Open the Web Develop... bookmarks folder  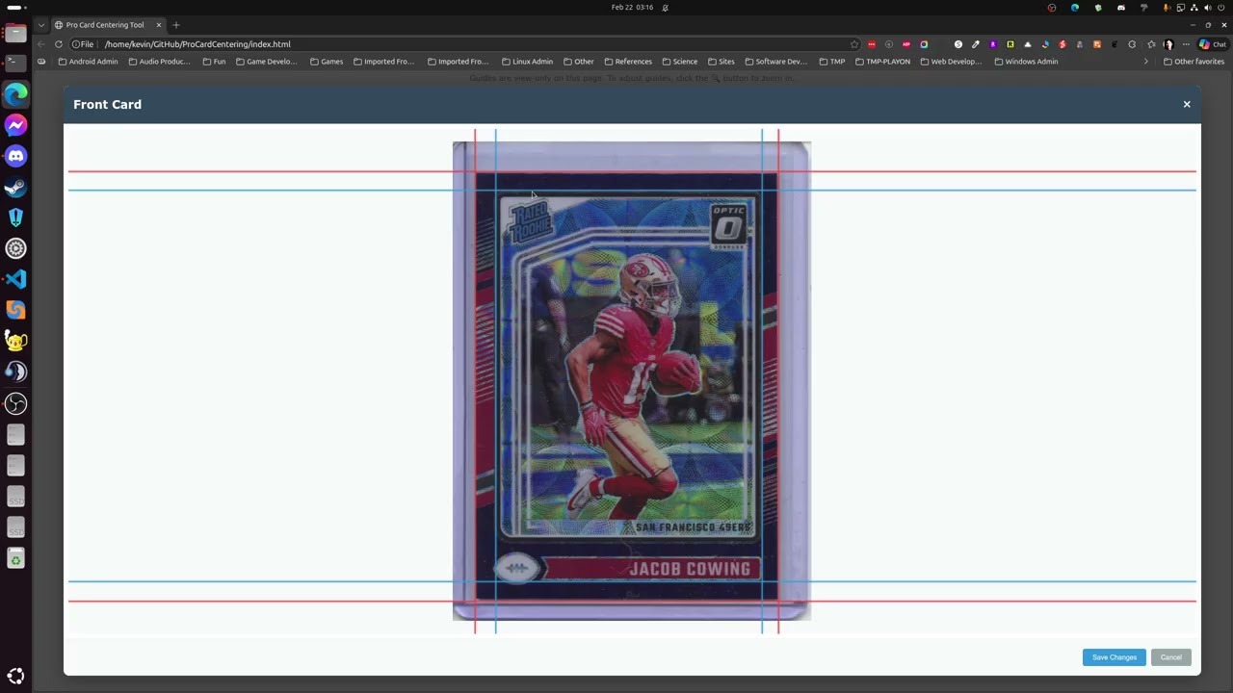951,62
